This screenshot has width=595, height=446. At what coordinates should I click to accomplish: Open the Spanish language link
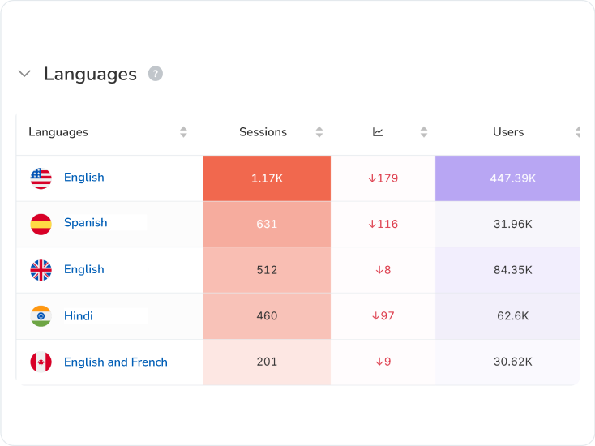click(x=85, y=223)
